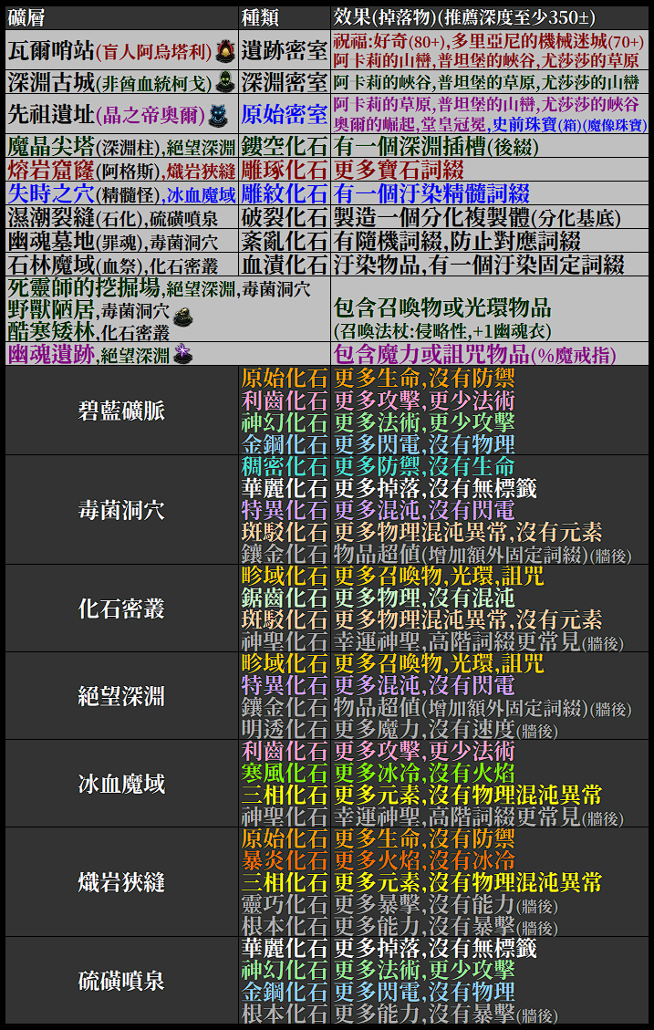This screenshot has height=1030, width=654.
Task: Click the effect text 更多冰冷,沒有火焰
Action: click(424, 773)
